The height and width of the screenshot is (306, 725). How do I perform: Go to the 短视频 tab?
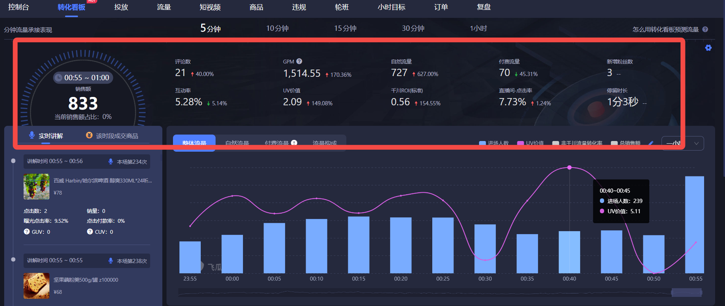tap(210, 7)
